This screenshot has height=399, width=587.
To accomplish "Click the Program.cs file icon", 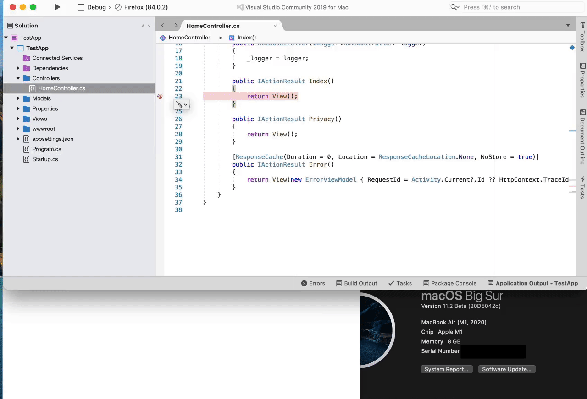I will (x=27, y=149).
